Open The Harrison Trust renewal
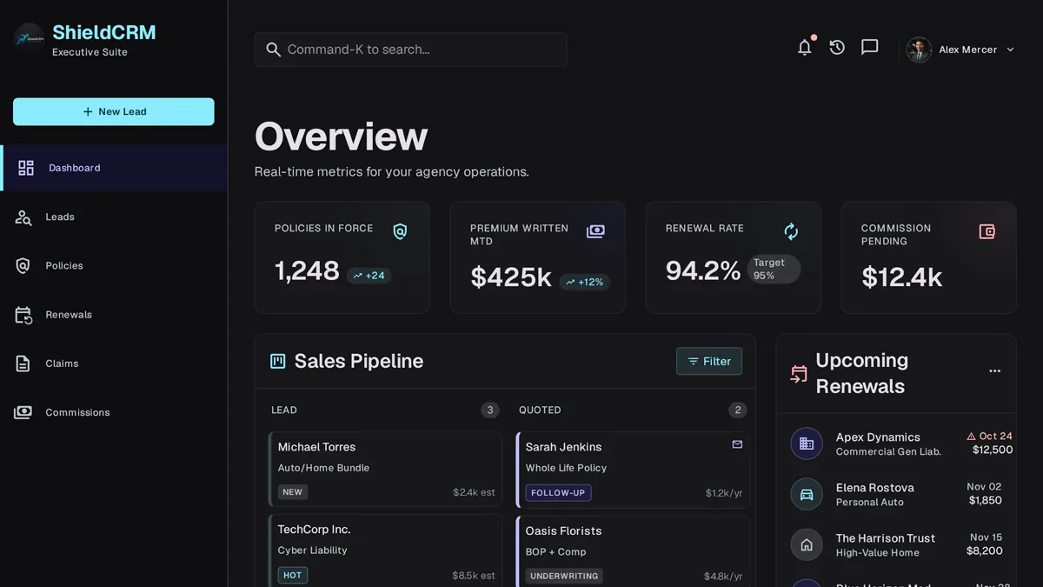Screen dimensions: 1043x587 [896, 544]
